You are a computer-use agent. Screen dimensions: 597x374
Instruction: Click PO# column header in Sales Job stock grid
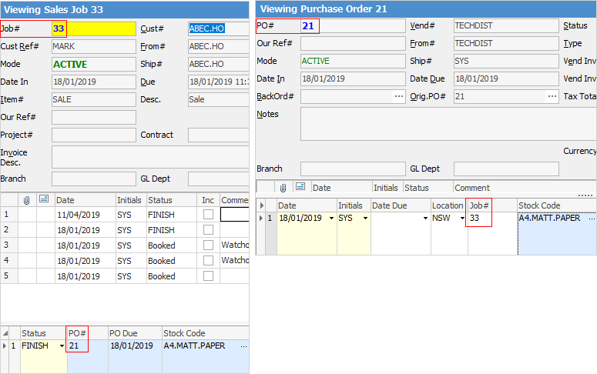(x=88, y=333)
